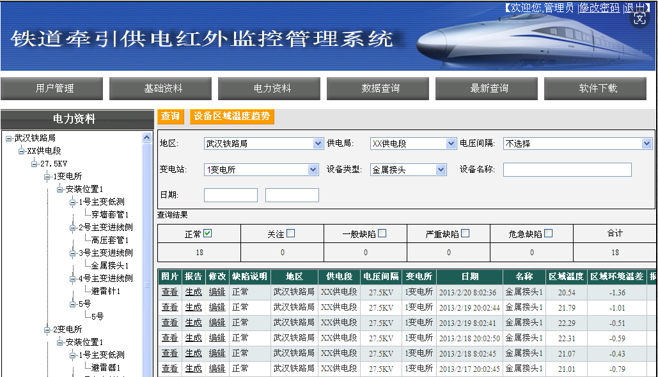Click the tree panel scrollbar up arrow
Image resolution: width=658 pixels, height=377 pixels.
click(147, 137)
